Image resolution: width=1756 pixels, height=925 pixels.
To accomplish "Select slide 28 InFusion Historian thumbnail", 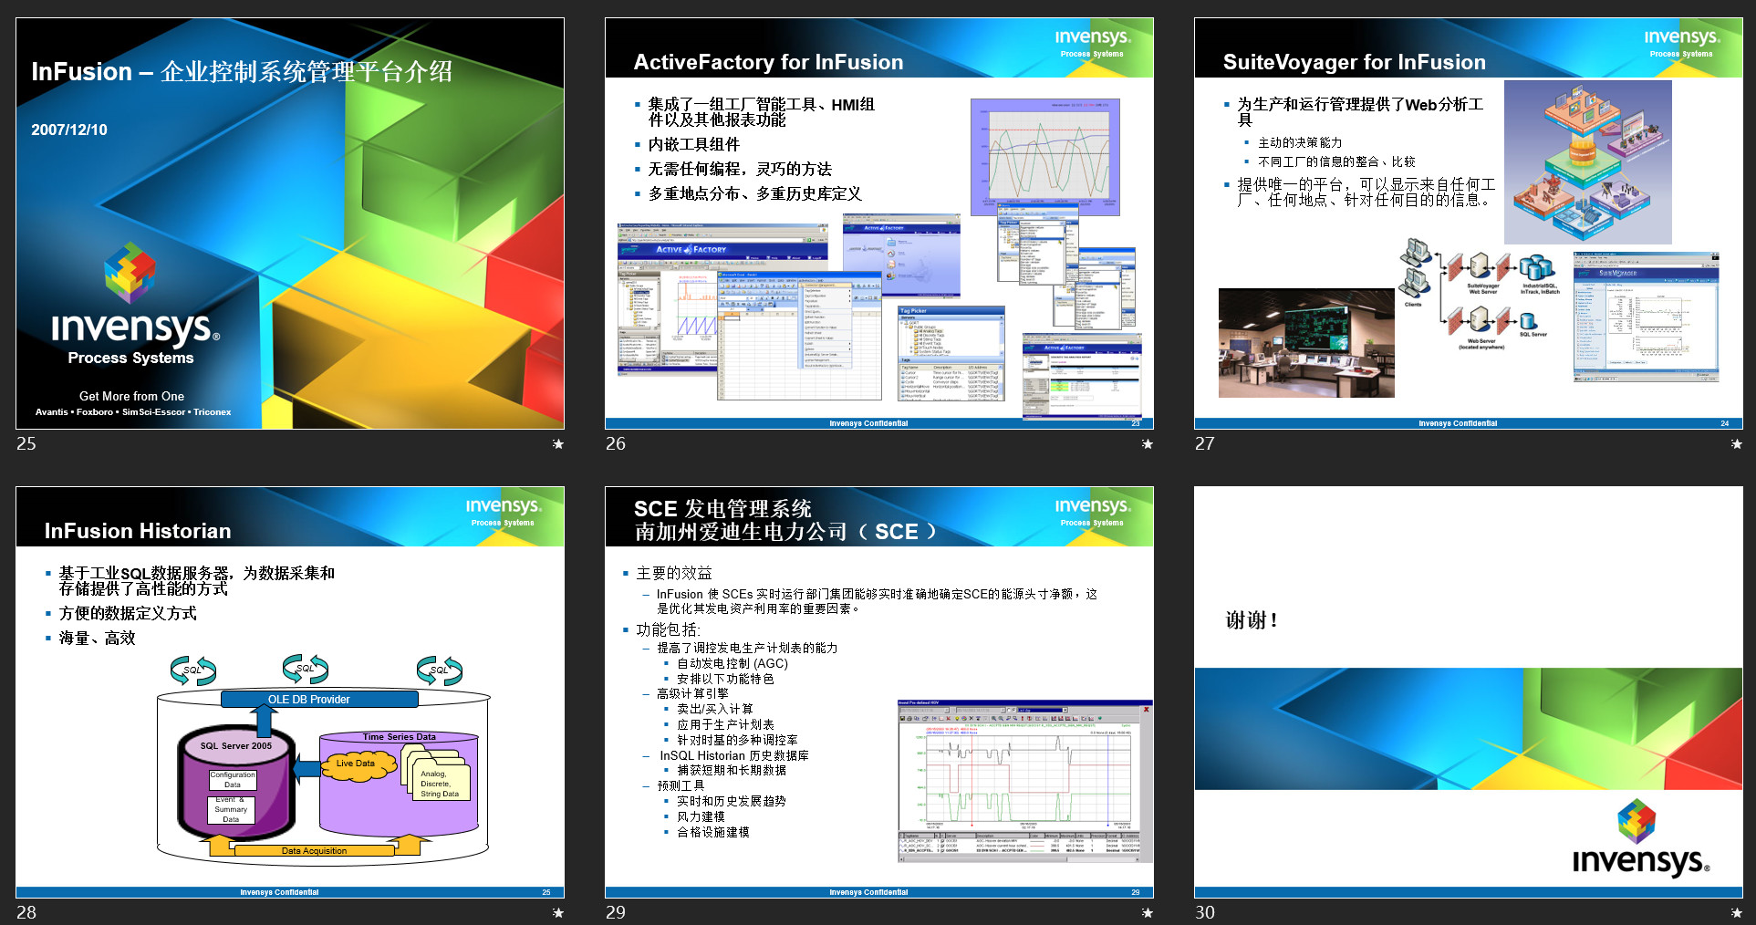I will point(290,692).
